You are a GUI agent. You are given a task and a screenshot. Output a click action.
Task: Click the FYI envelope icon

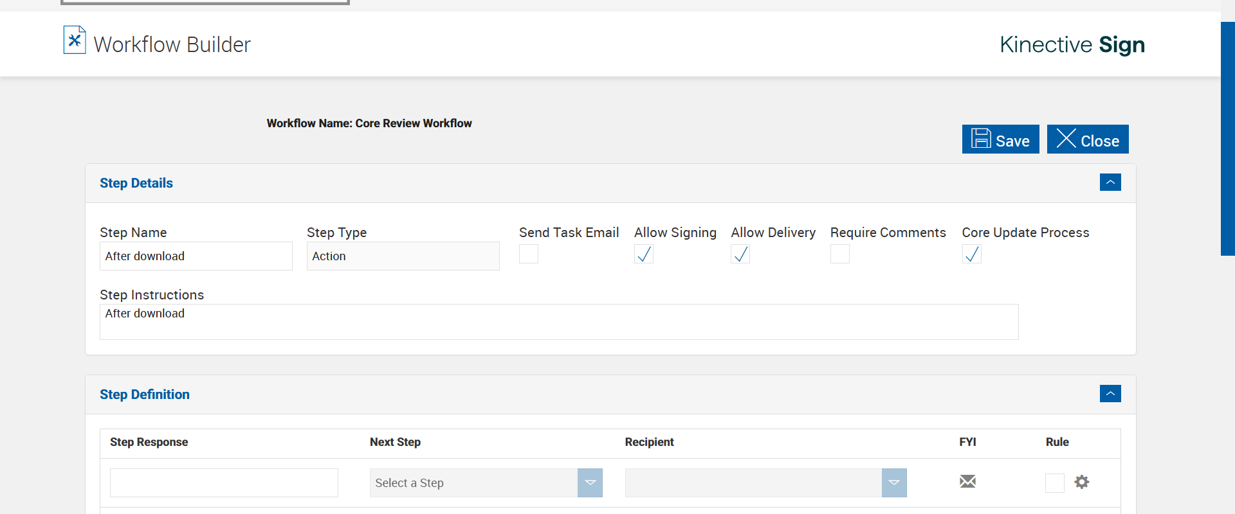pos(967,481)
